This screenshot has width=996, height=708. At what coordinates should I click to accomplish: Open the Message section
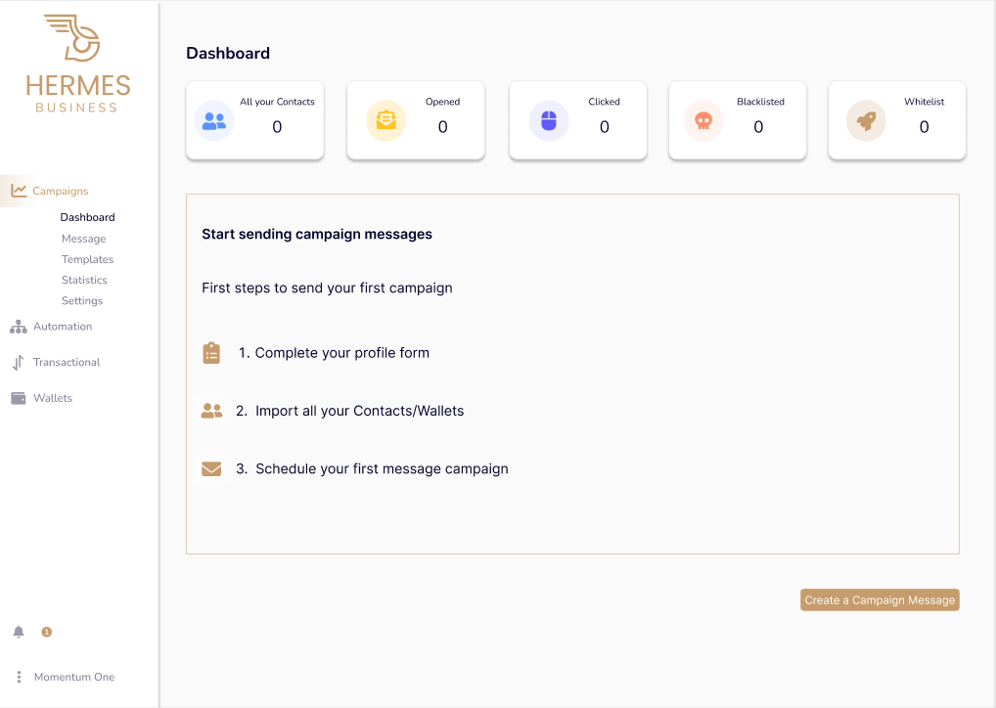(84, 238)
